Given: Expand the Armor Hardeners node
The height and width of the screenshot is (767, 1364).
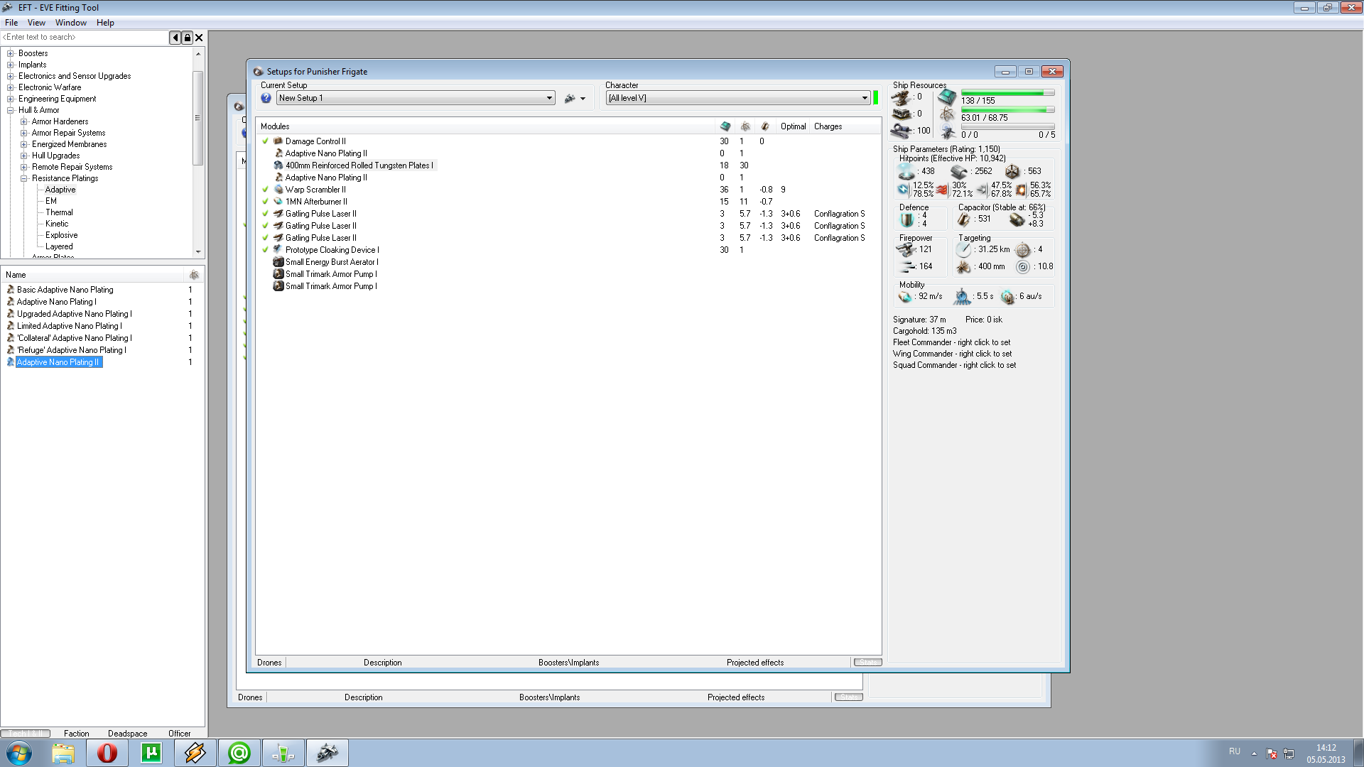Looking at the screenshot, I should coord(23,121).
